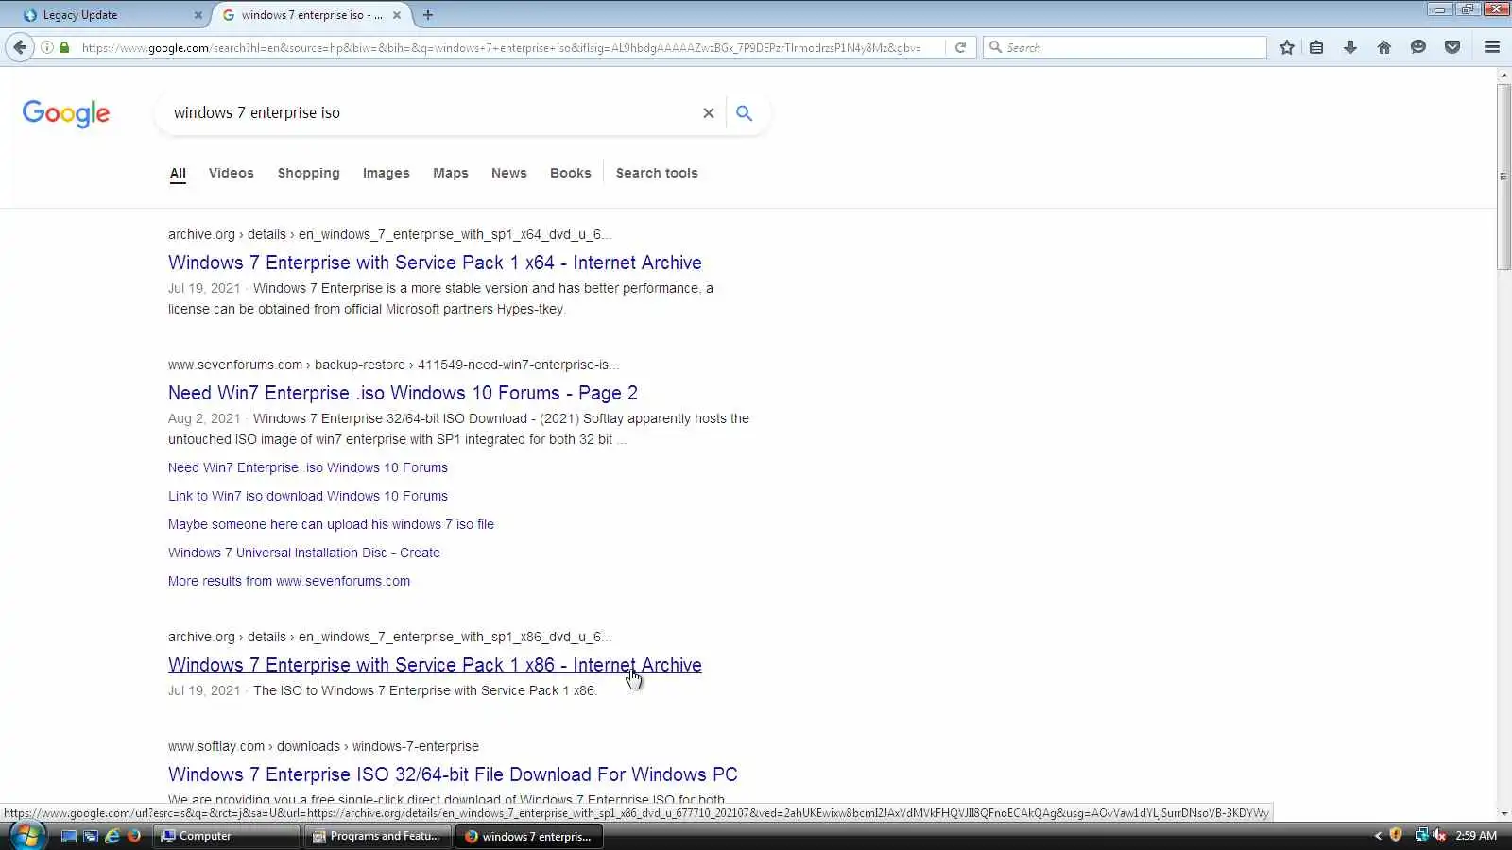Save the page with the Pocket icon
Screen dimensions: 1512x850
coord(1452,47)
